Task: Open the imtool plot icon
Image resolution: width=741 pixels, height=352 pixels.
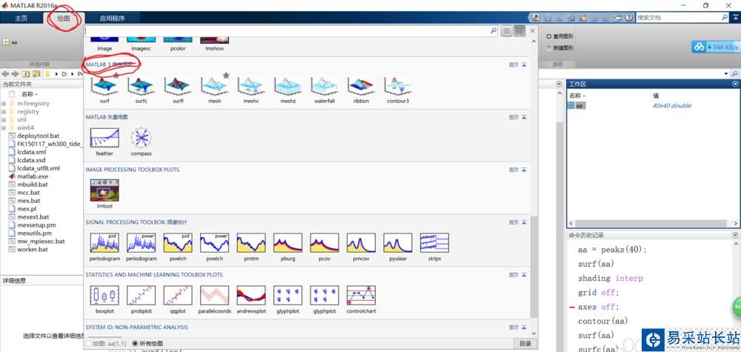Action: coord(104,190)
